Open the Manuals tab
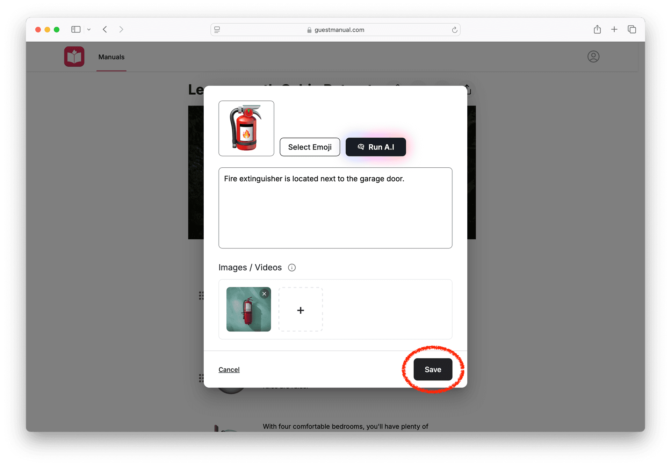 (111, 57)
